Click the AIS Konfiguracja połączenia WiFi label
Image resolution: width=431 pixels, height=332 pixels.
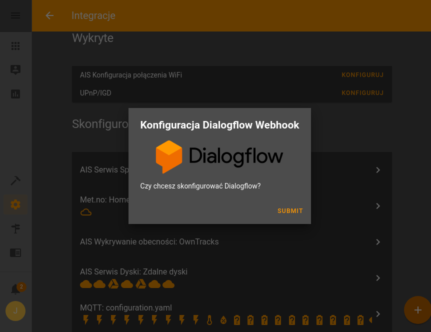[x=131, y=75]
